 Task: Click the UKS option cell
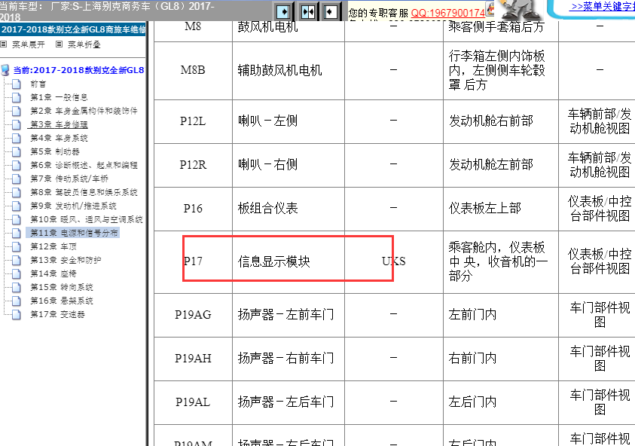coord(394,261)
